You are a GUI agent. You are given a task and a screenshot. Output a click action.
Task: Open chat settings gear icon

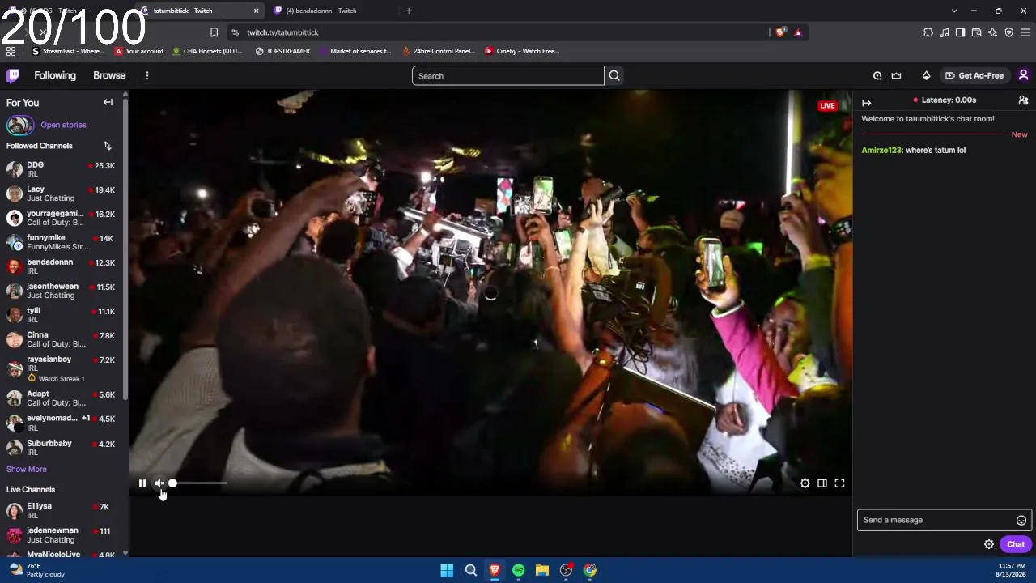989,544
